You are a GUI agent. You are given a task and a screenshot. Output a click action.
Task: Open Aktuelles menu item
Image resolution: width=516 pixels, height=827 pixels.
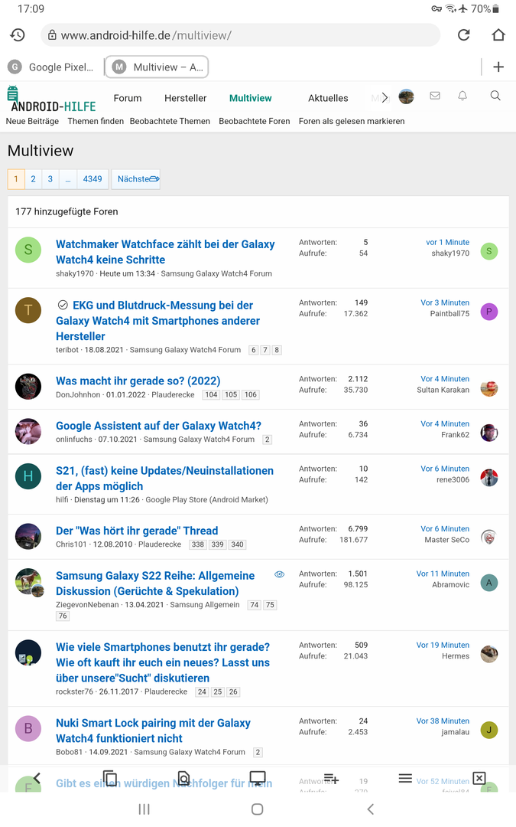click(328, 98)
